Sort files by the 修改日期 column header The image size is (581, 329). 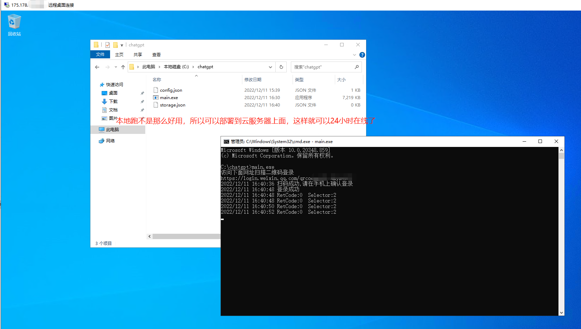(x=253, y=80)
